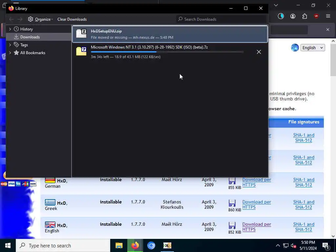The height and width of the screenshot is (252, 336).
Task: Cancel the Windows NT SDK download
Action: click(x=259, y=52)
